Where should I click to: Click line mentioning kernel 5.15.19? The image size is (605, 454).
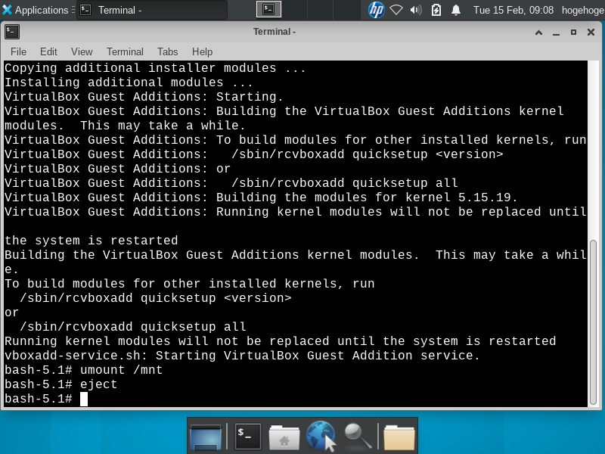tap(261, 197)
